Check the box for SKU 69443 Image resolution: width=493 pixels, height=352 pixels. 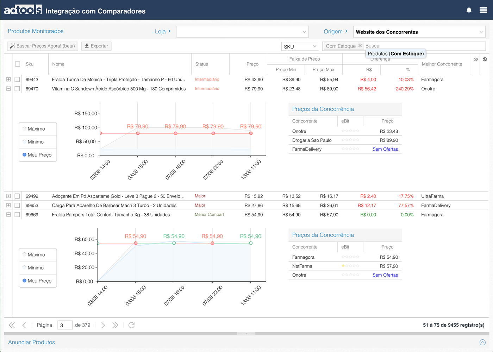(x=17, y=80)
